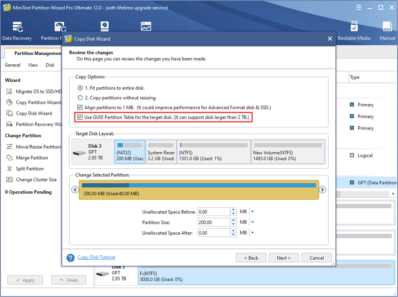This screenshot has width=398, height=297.
Task: Click the partition size slider bar
Action: click(x=199, y=190)
